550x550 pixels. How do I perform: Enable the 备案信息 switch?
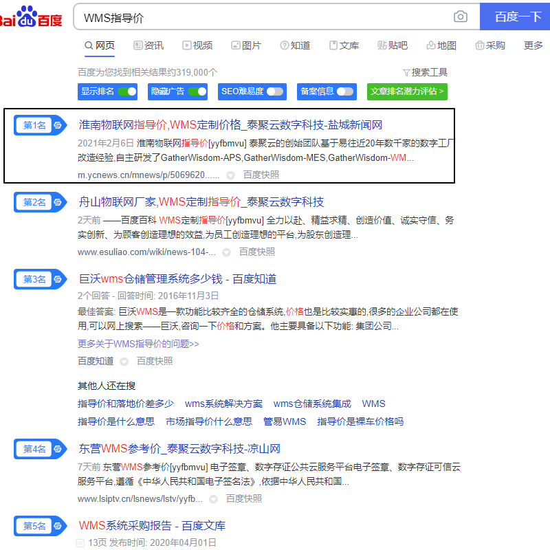pyautogui.click(x=345, y=91)
